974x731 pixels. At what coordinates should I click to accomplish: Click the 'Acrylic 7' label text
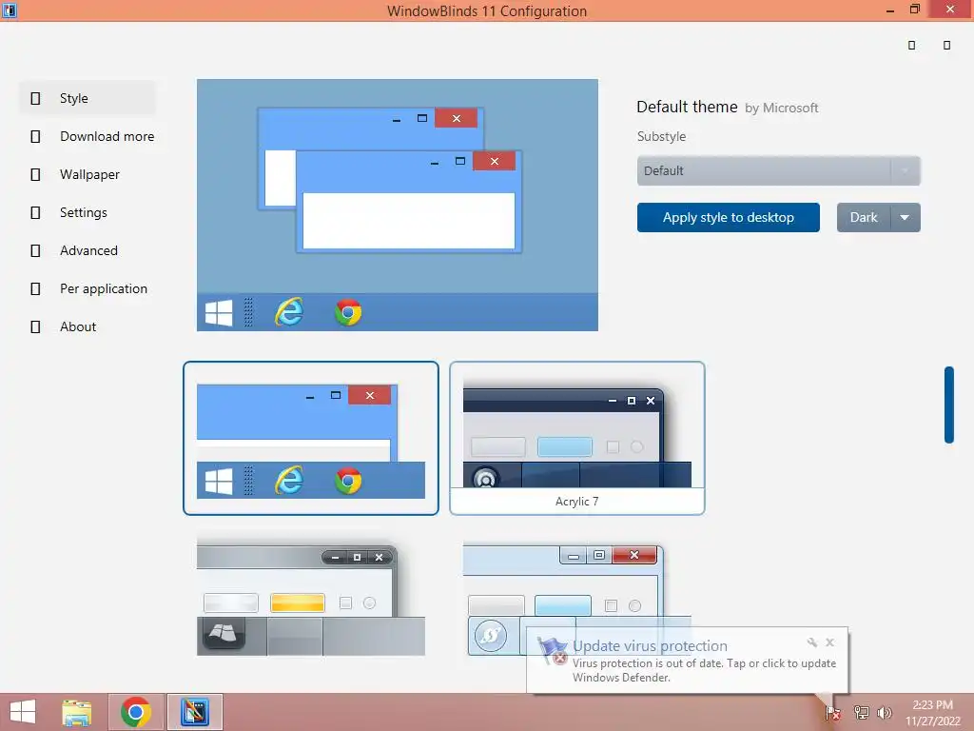click(577, 501)
